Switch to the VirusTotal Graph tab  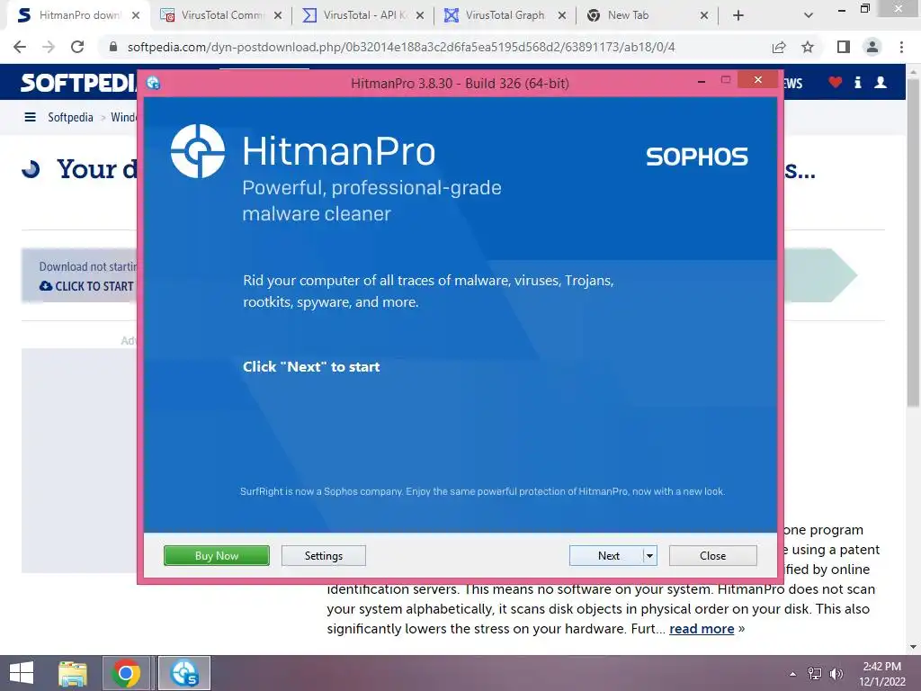(x=505, y=15)
